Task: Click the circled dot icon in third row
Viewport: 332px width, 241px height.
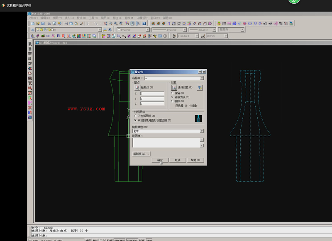Action: (x=165, y=36)
